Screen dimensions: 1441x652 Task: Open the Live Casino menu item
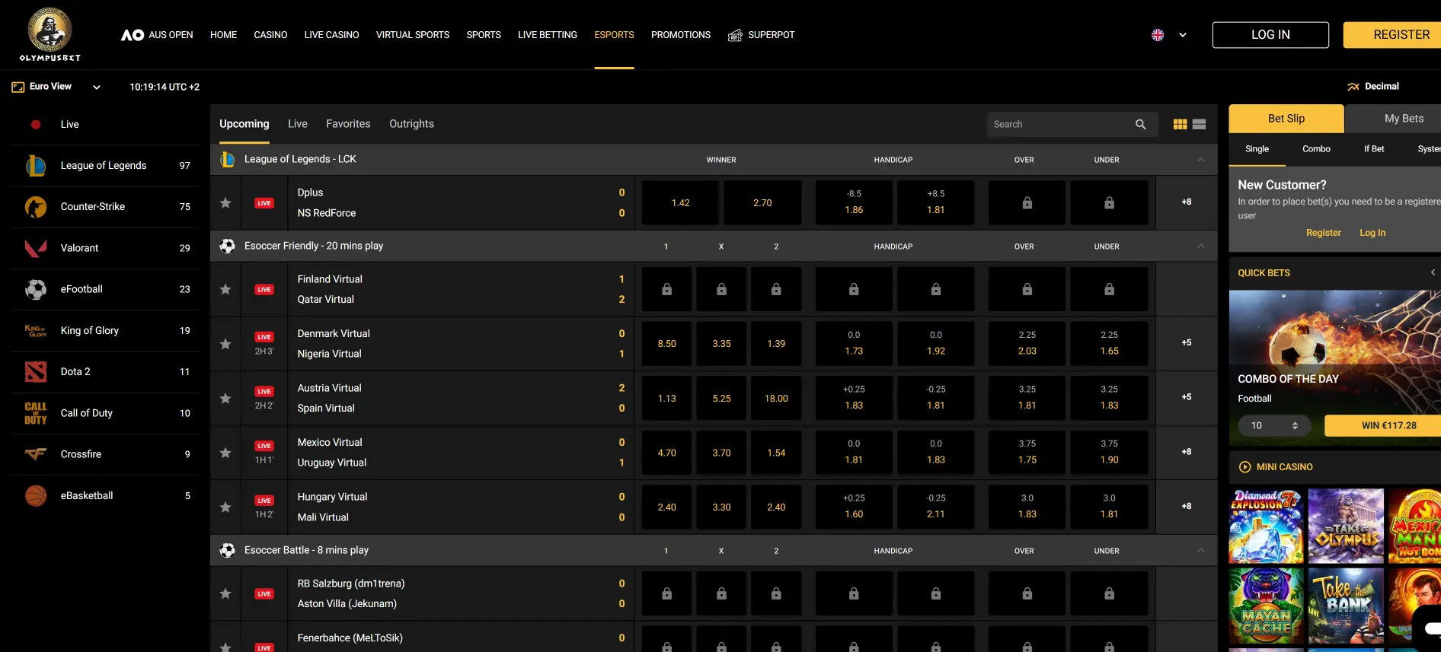pos(331,35)
